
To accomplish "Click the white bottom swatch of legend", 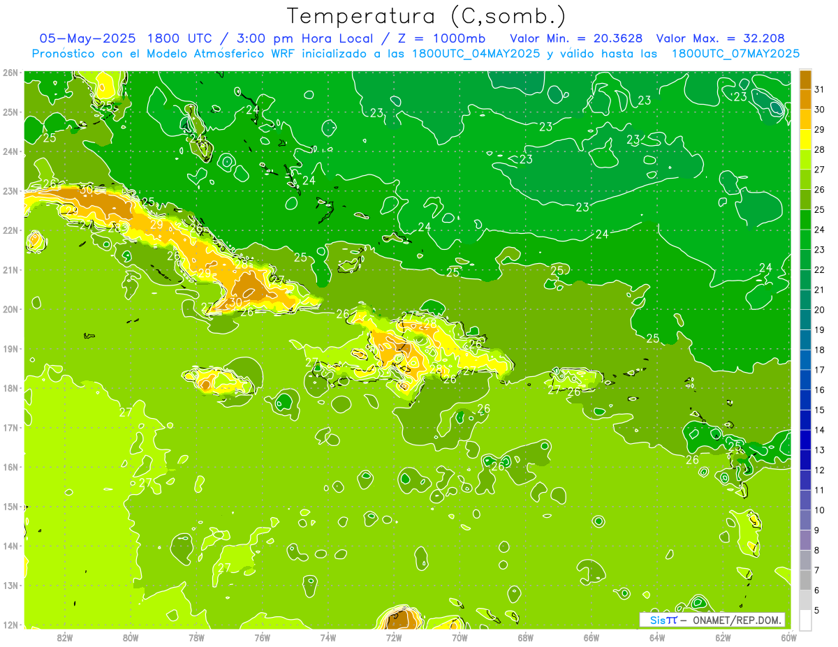I will click(805, 620).
